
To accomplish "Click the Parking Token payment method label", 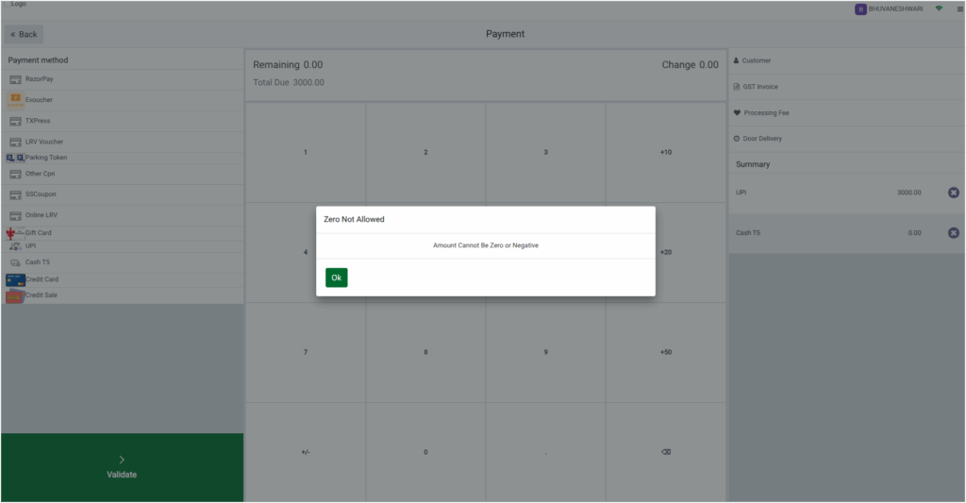I will pos(46,158).
